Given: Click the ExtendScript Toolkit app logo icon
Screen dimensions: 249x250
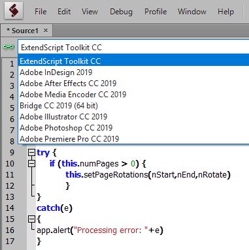Looking at the screenshot, I should click(14, 11).
